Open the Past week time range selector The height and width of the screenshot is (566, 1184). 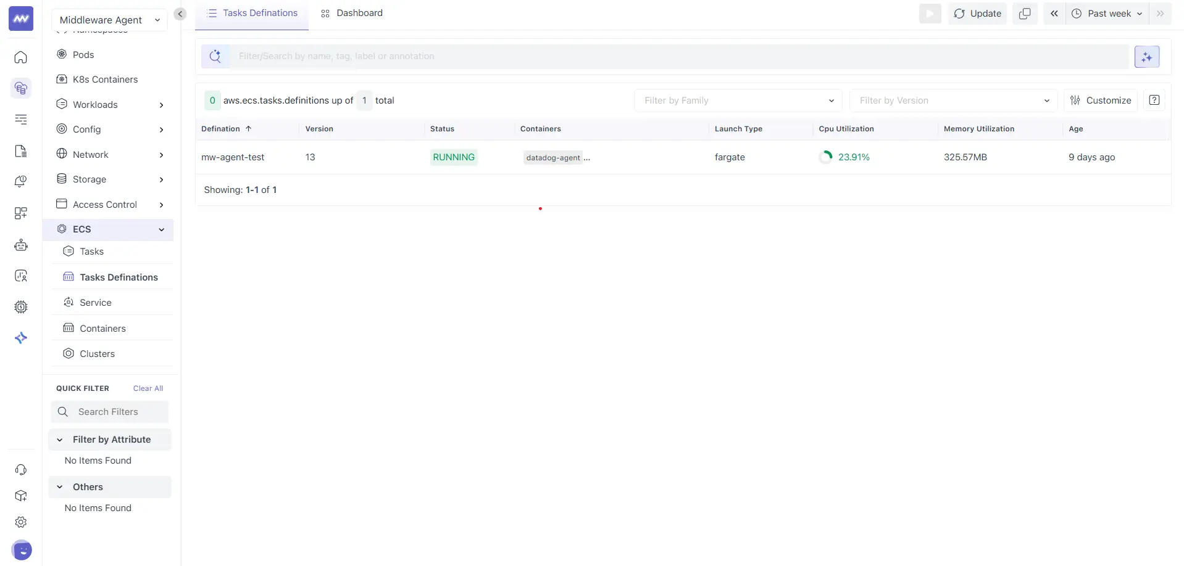(1106, 13)
